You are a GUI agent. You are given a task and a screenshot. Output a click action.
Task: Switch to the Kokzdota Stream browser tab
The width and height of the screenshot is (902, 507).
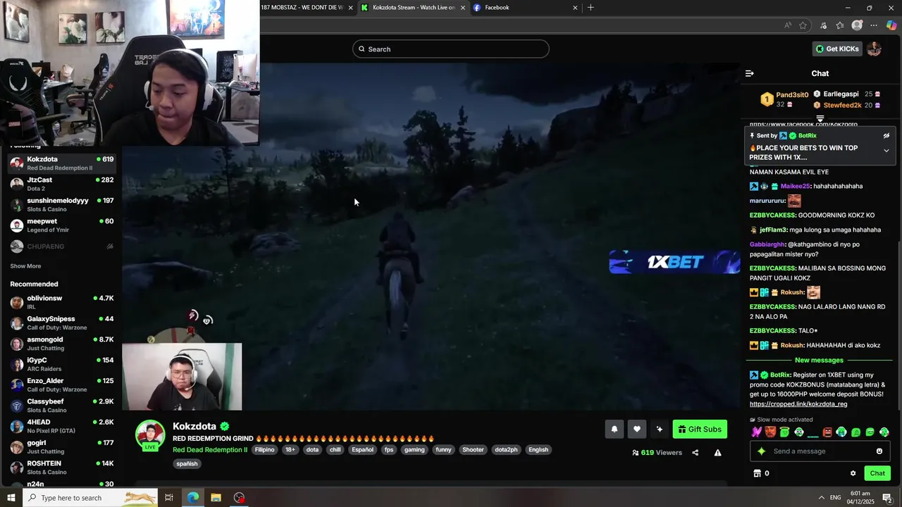coord(414,8)
